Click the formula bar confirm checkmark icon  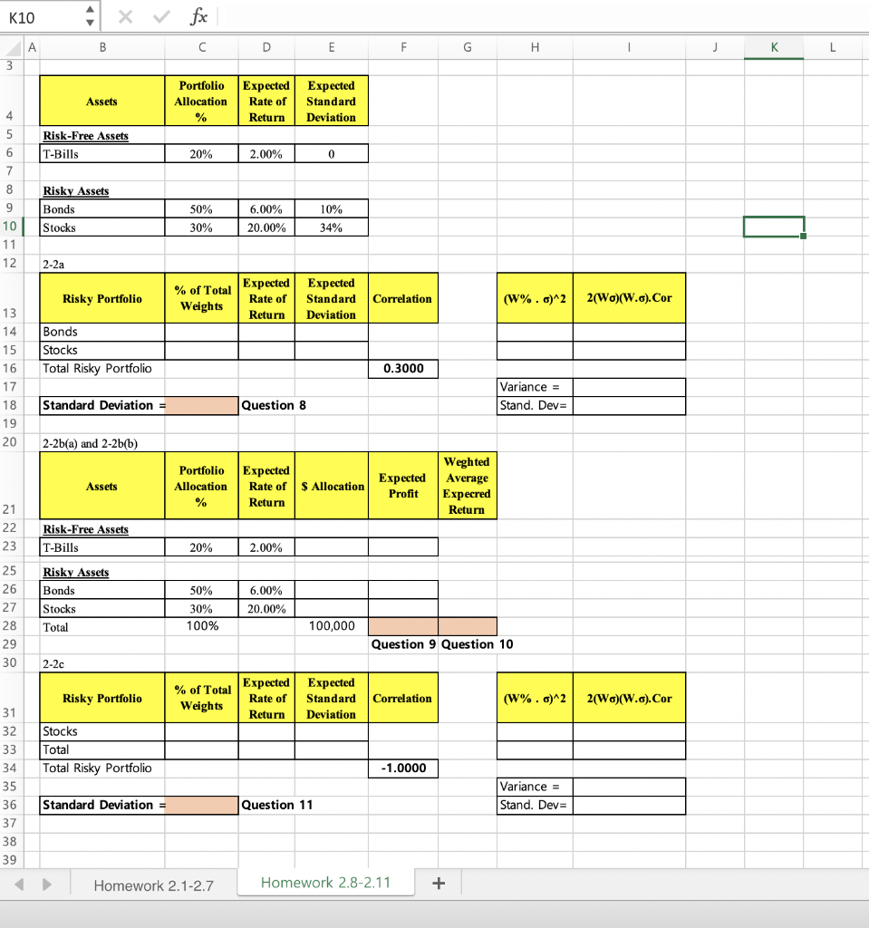tap(161, 16)
